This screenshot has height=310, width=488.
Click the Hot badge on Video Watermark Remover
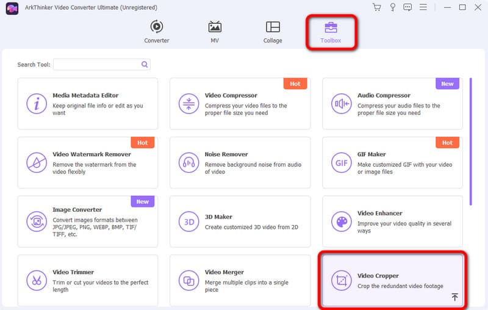tap(143, 142)
